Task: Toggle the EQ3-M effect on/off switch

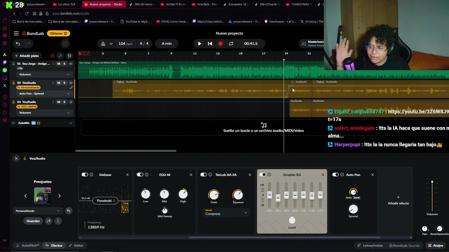Action: click(x=140, y=175)
